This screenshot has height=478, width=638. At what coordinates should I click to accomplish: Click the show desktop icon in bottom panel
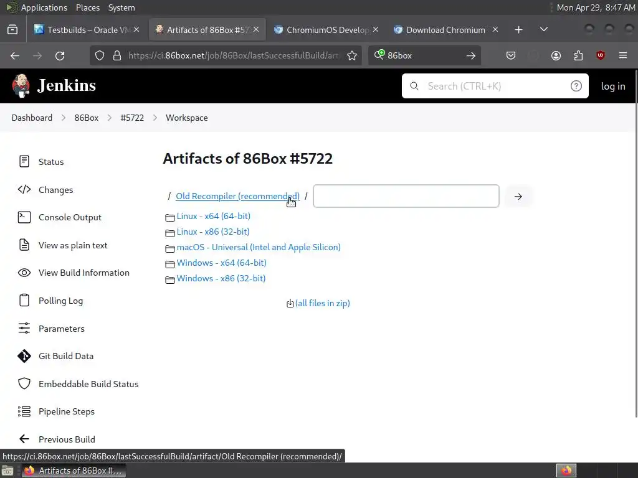click(7, 471)
